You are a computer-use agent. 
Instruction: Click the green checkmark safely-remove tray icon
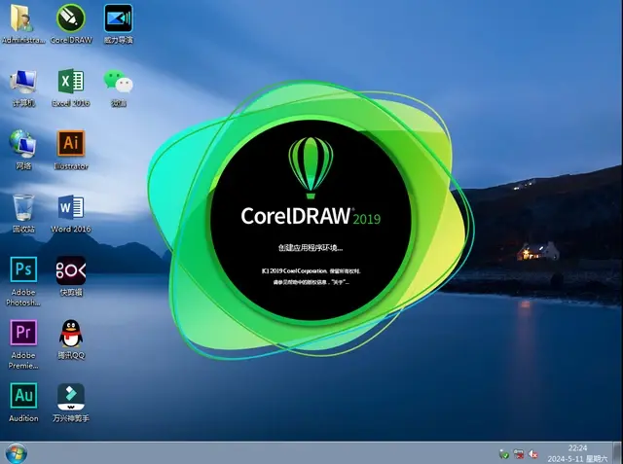504,453
